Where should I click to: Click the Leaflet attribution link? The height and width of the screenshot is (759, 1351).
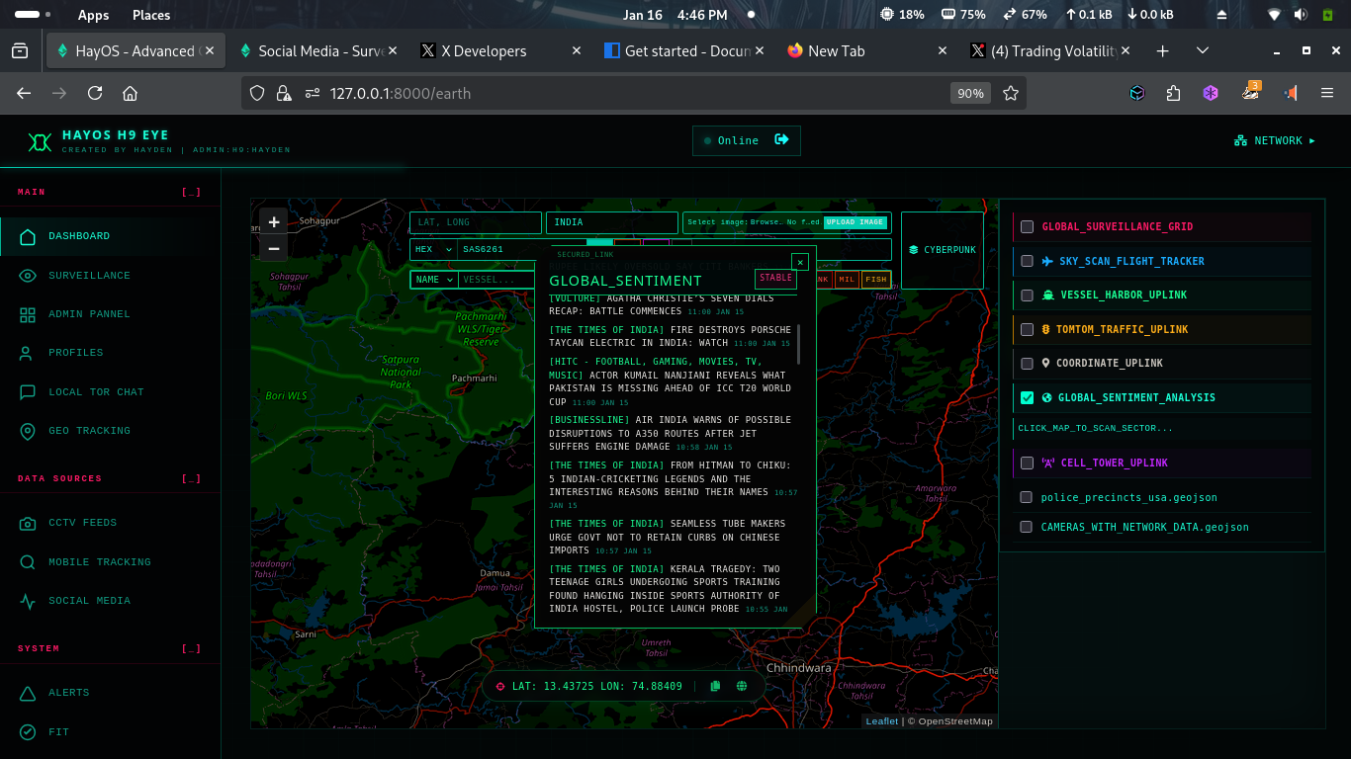coord(881,720)
